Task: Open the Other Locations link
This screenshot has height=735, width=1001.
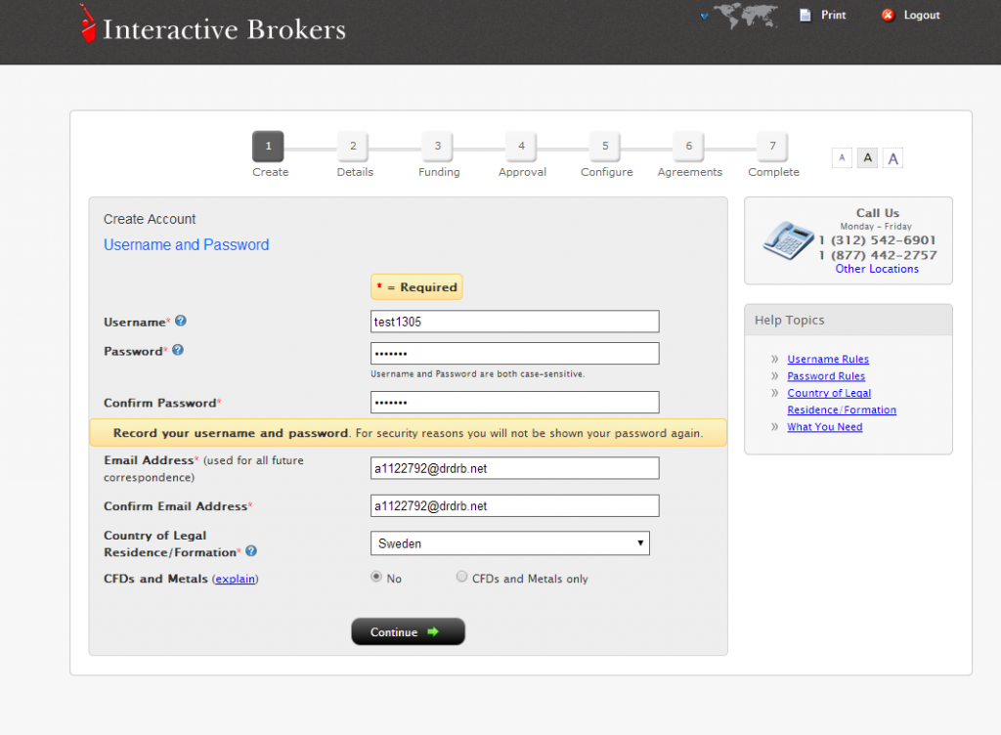Action: click(x=877, y=269)
